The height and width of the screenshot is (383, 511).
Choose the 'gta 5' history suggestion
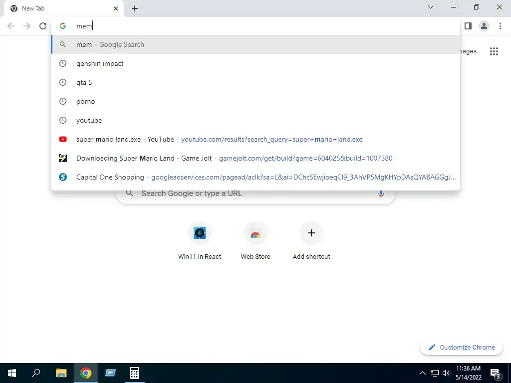click(x=255, y=82)
